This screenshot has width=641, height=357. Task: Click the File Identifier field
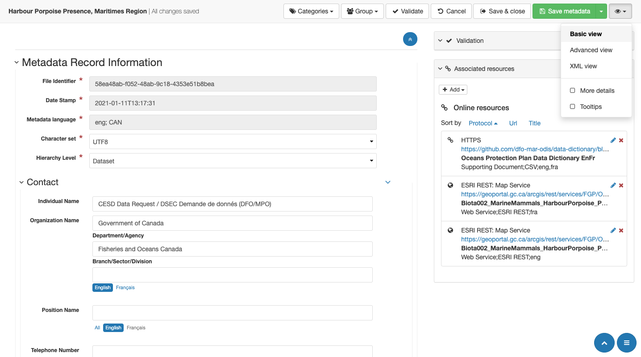pyautogui.click(x=233, y=84)
